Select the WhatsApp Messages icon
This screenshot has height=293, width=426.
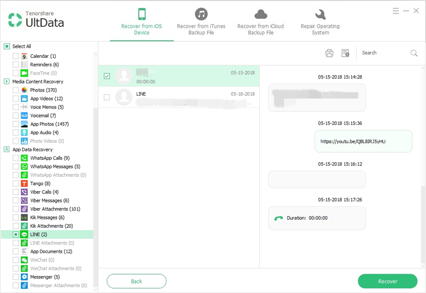pyautogui.click(x=24, y=166)
